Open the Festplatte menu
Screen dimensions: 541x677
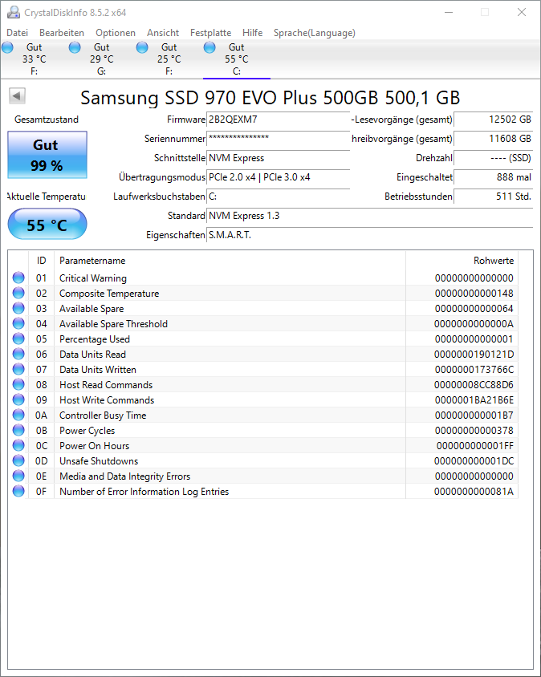click(x=210, y=33)
